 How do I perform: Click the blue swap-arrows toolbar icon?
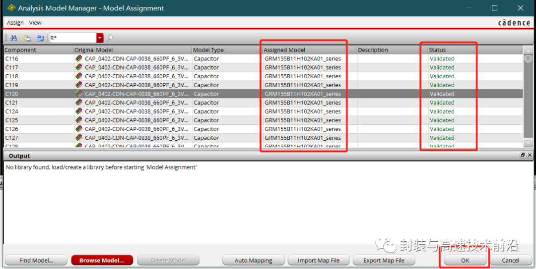click(x=40, y=38)
